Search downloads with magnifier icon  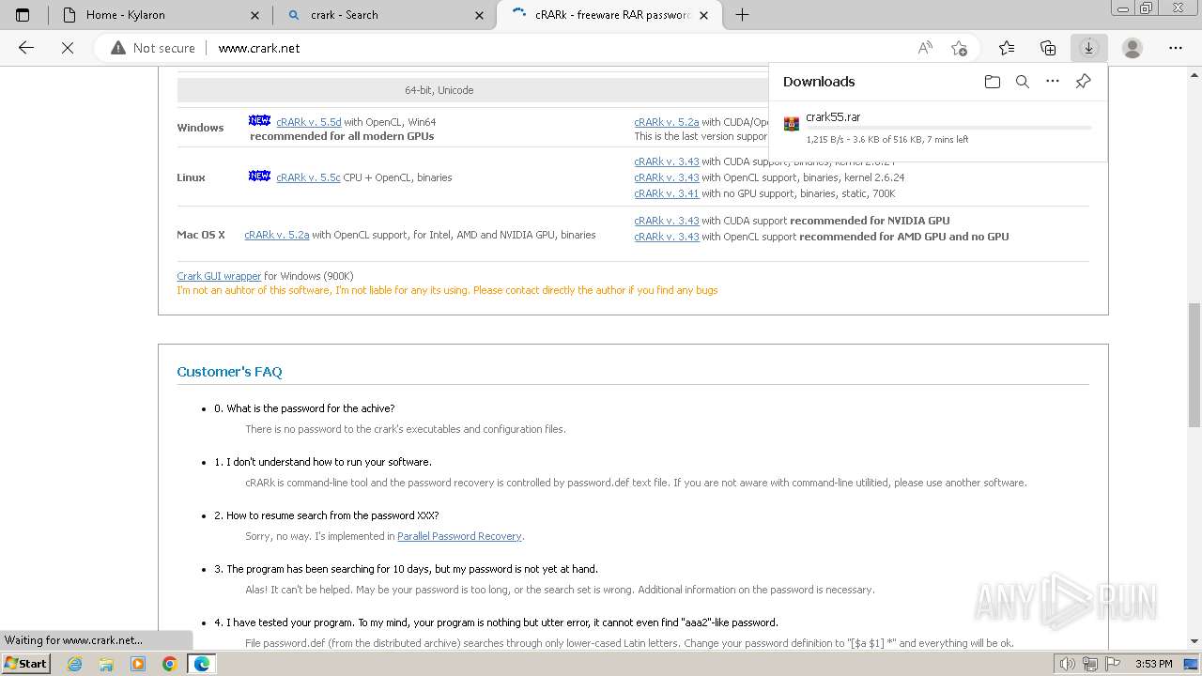pyautogui.click(x=1023, y=82)
